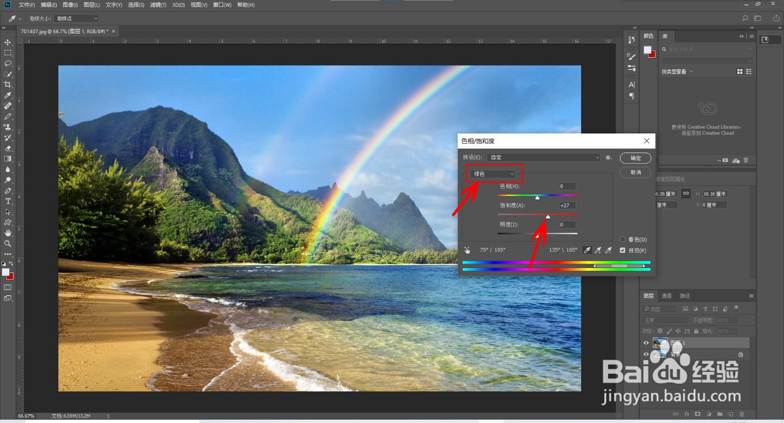This screenshot has height=423, width=784.
Task: Change screen mode icon at toolbar bottom
Action: (8, 298)
